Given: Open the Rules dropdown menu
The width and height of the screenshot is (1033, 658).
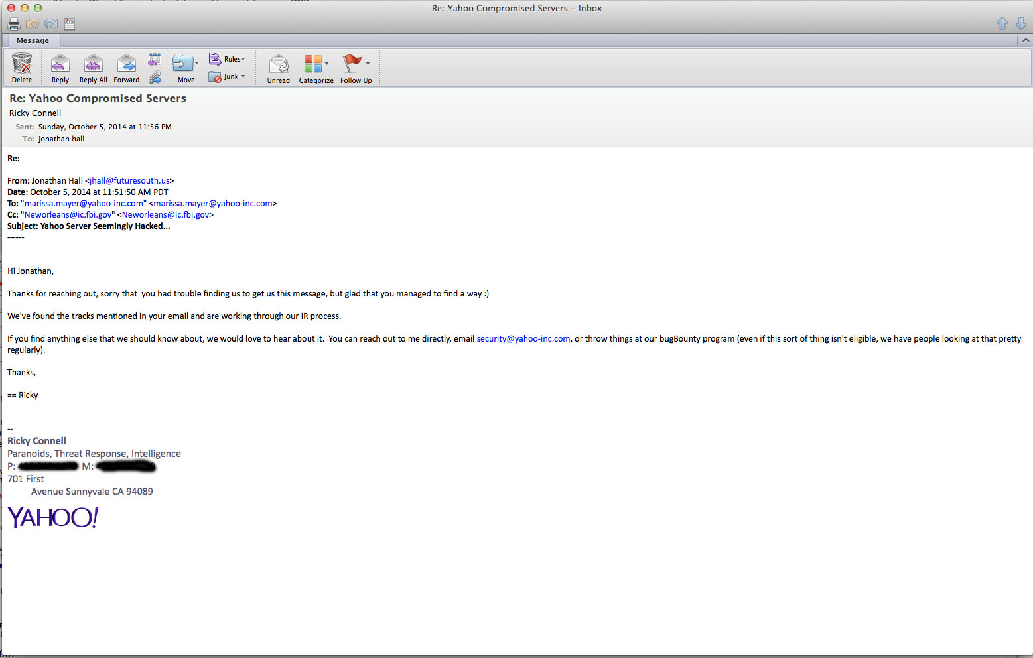Looking at the screenshot, I should point(228,59).
